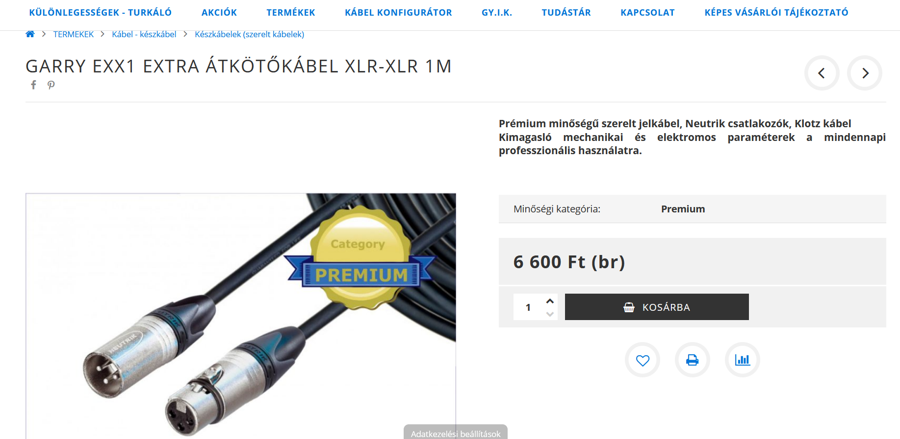The height and width of the screenshot is (439, 900).
Task: Share product on Facebook
Action: point(33,85)
